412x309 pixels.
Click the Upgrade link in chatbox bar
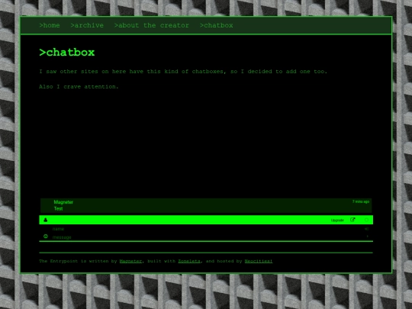click(337, 220)
